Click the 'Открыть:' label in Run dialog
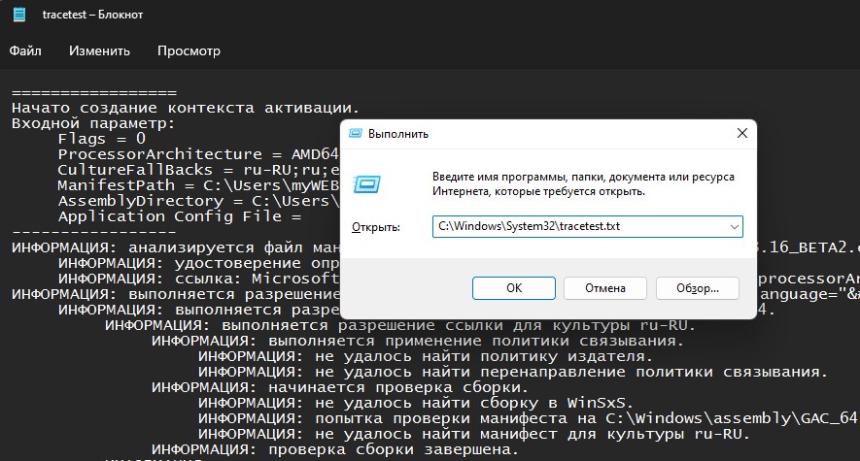Image resolution: width=860 pixels, height=461 pixels. pos(376,227)
